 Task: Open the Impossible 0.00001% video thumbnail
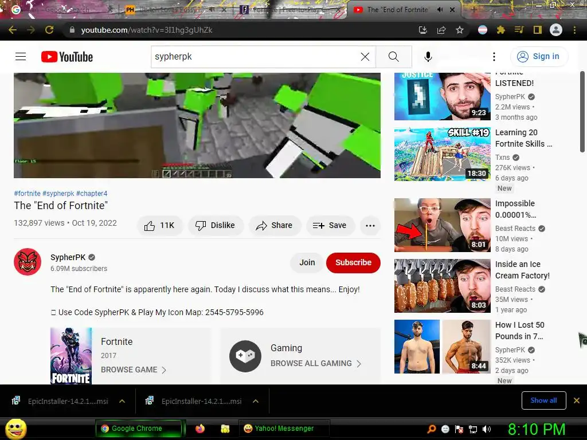(443, 225)
